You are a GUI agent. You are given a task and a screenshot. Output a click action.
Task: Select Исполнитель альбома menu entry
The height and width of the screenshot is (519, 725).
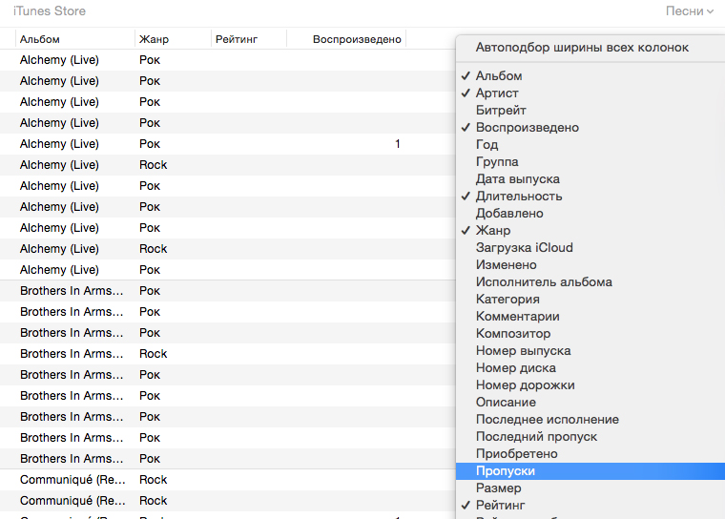pyautogui.click(x=590, y=281)
